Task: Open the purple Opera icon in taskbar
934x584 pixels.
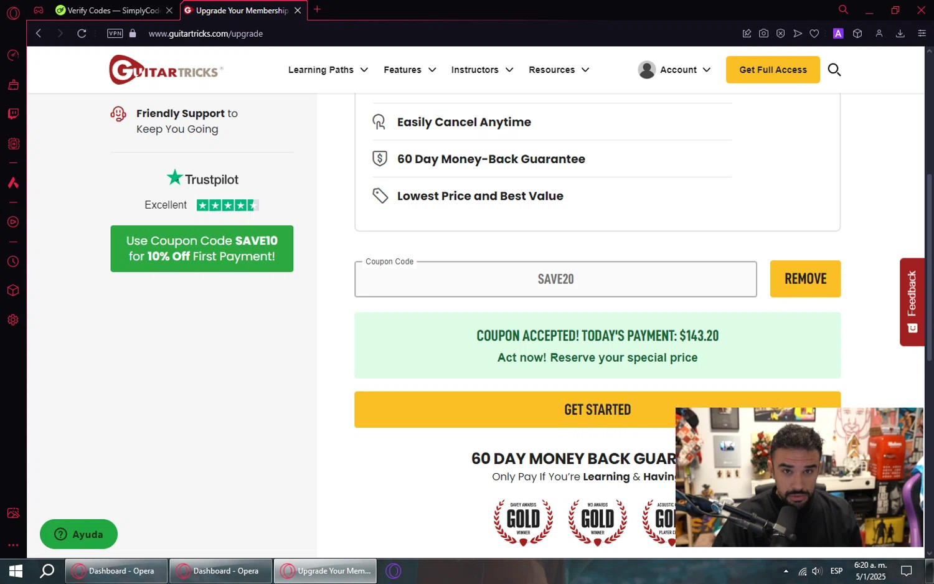Action: (394, 571)
